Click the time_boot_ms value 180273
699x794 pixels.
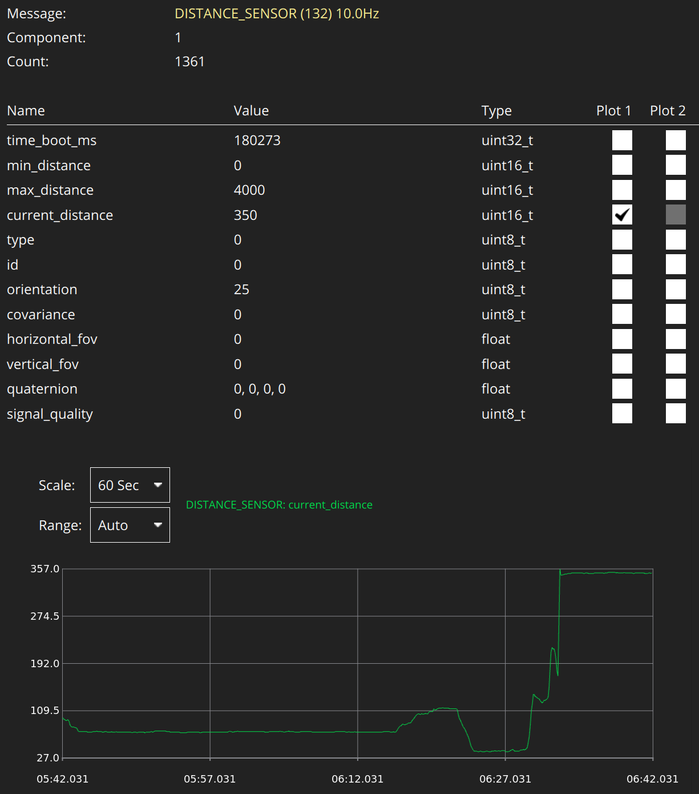[x=257, y=141]
